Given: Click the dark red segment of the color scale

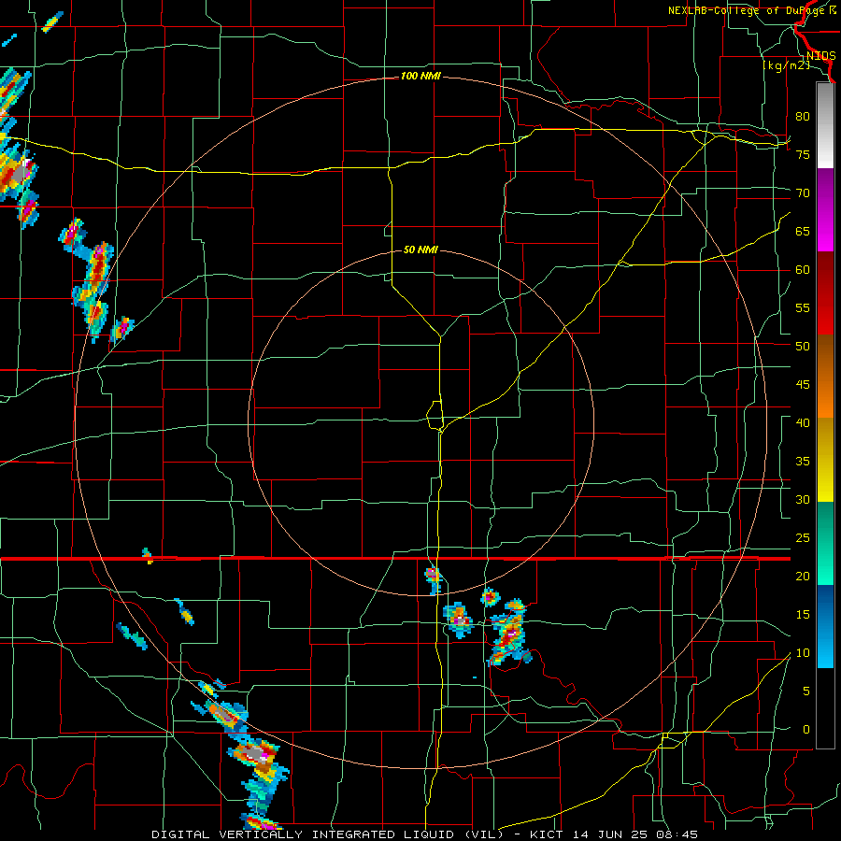Looking at the screenshot, I should [x=825, y=293].
